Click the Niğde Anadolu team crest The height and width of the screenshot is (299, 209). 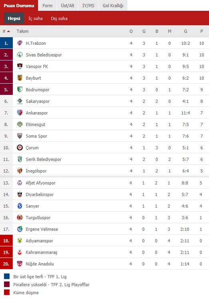click(x=20, y=264)
